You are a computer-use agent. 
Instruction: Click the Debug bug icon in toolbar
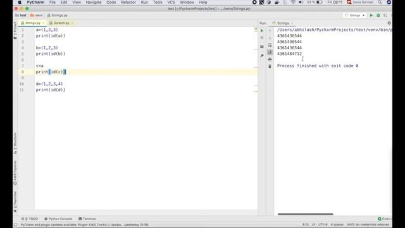click(x=378, y=15)
